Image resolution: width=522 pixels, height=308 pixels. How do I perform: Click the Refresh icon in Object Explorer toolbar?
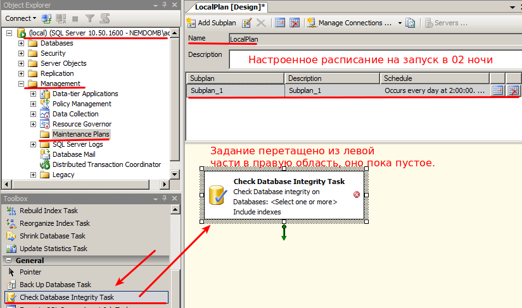105,18
